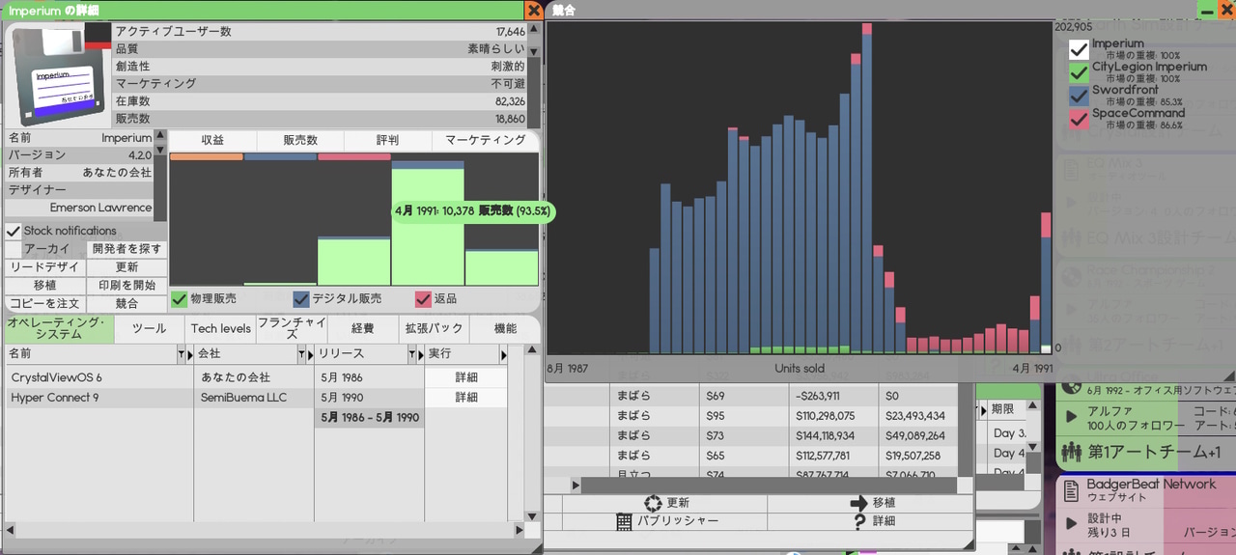Toggle the CityLegion Imperium legend checkbox
Viewport: 1236px width, 555px height.
(x=1079, y=72)
